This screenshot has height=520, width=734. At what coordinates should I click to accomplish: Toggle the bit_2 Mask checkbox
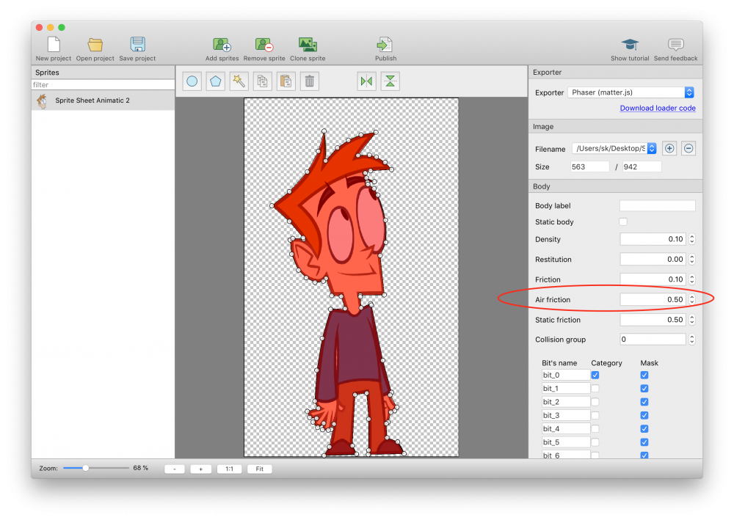pyautogui.click(x=644, y=402)
